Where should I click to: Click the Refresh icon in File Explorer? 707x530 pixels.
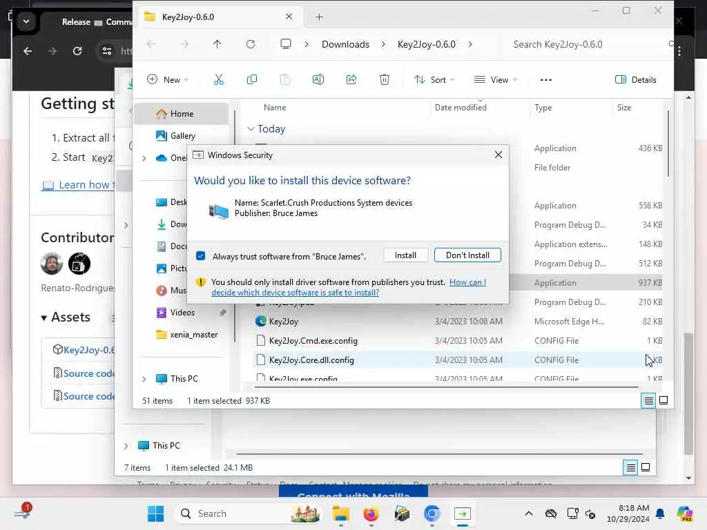pos(251,44)
